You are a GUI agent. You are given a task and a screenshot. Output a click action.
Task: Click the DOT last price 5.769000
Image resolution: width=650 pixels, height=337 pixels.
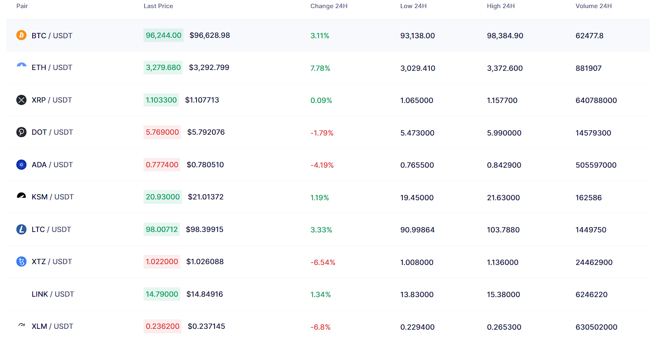pos(162,132)
